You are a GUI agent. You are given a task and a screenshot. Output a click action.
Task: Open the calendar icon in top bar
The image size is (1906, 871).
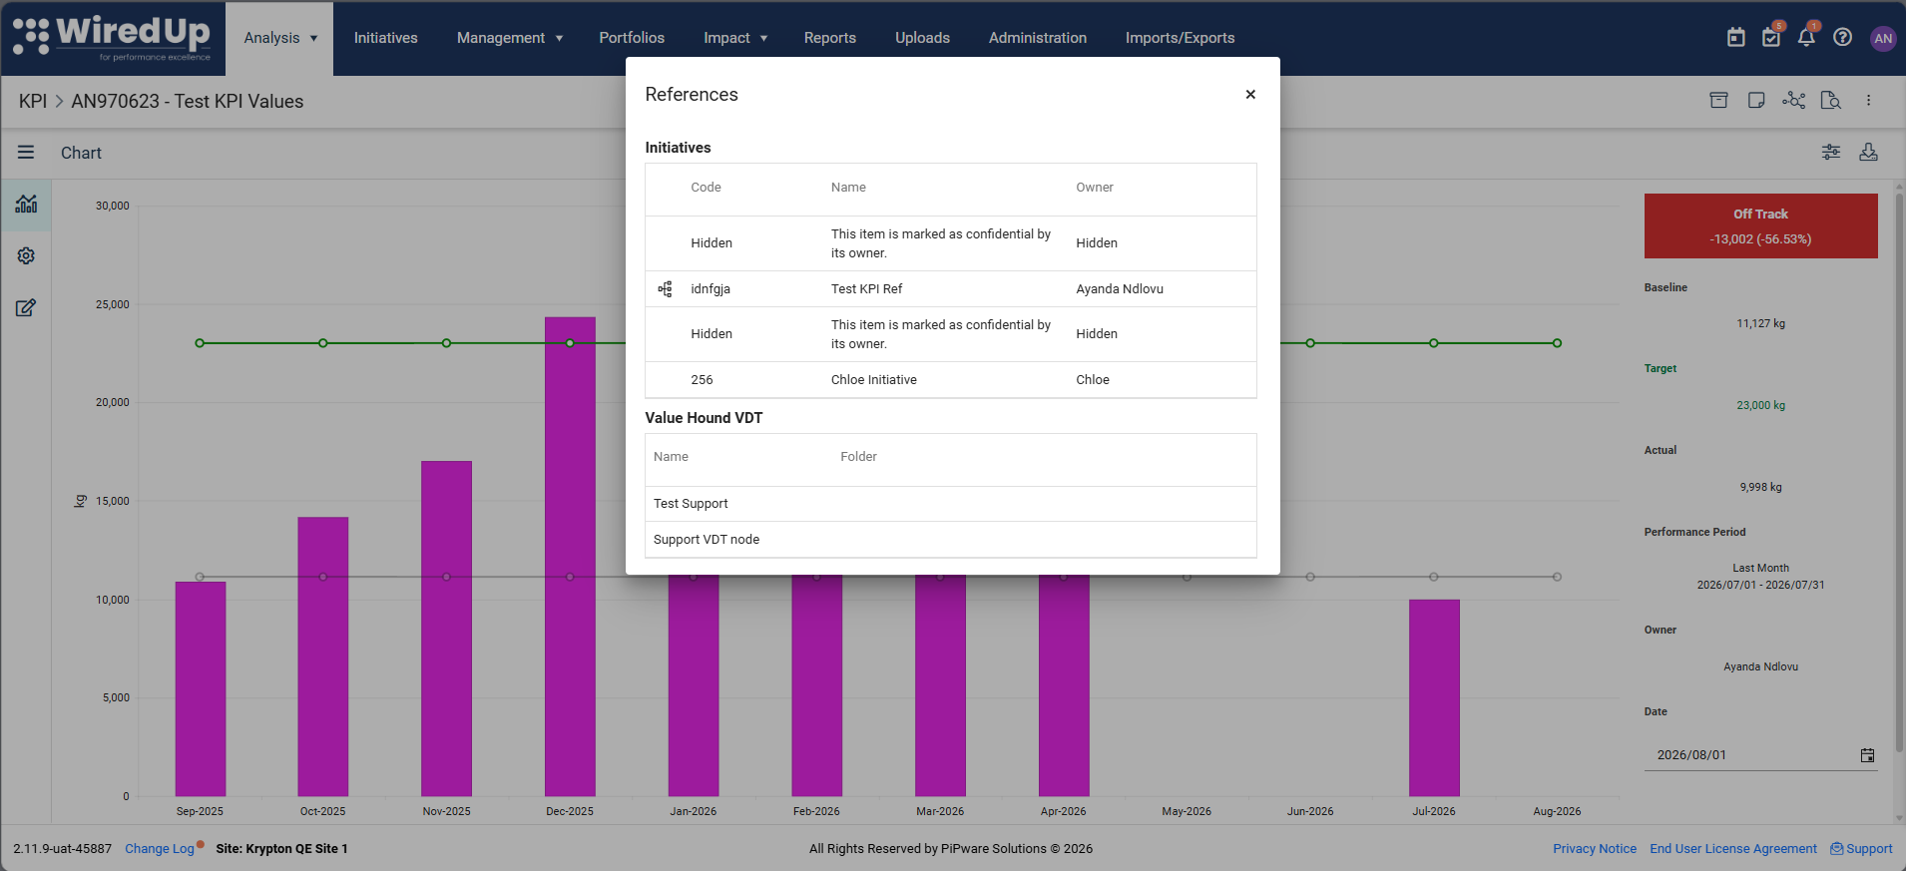1736,38
